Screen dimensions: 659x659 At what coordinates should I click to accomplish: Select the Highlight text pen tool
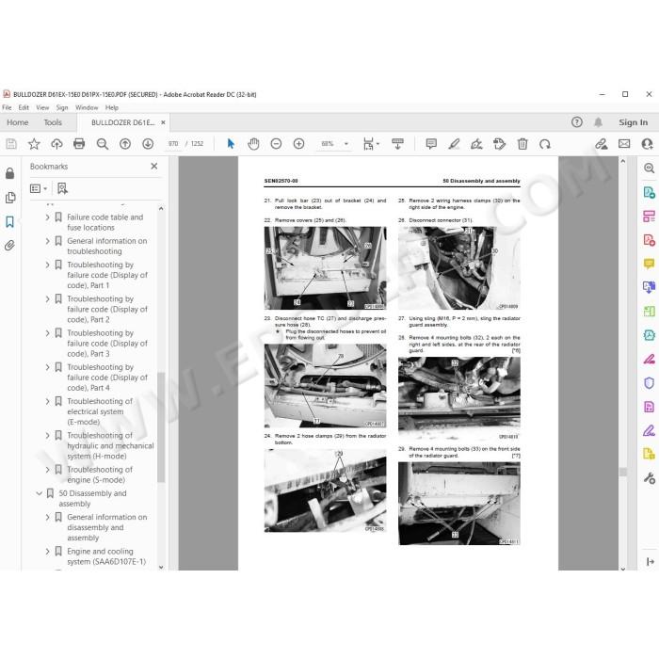[454, 144]
